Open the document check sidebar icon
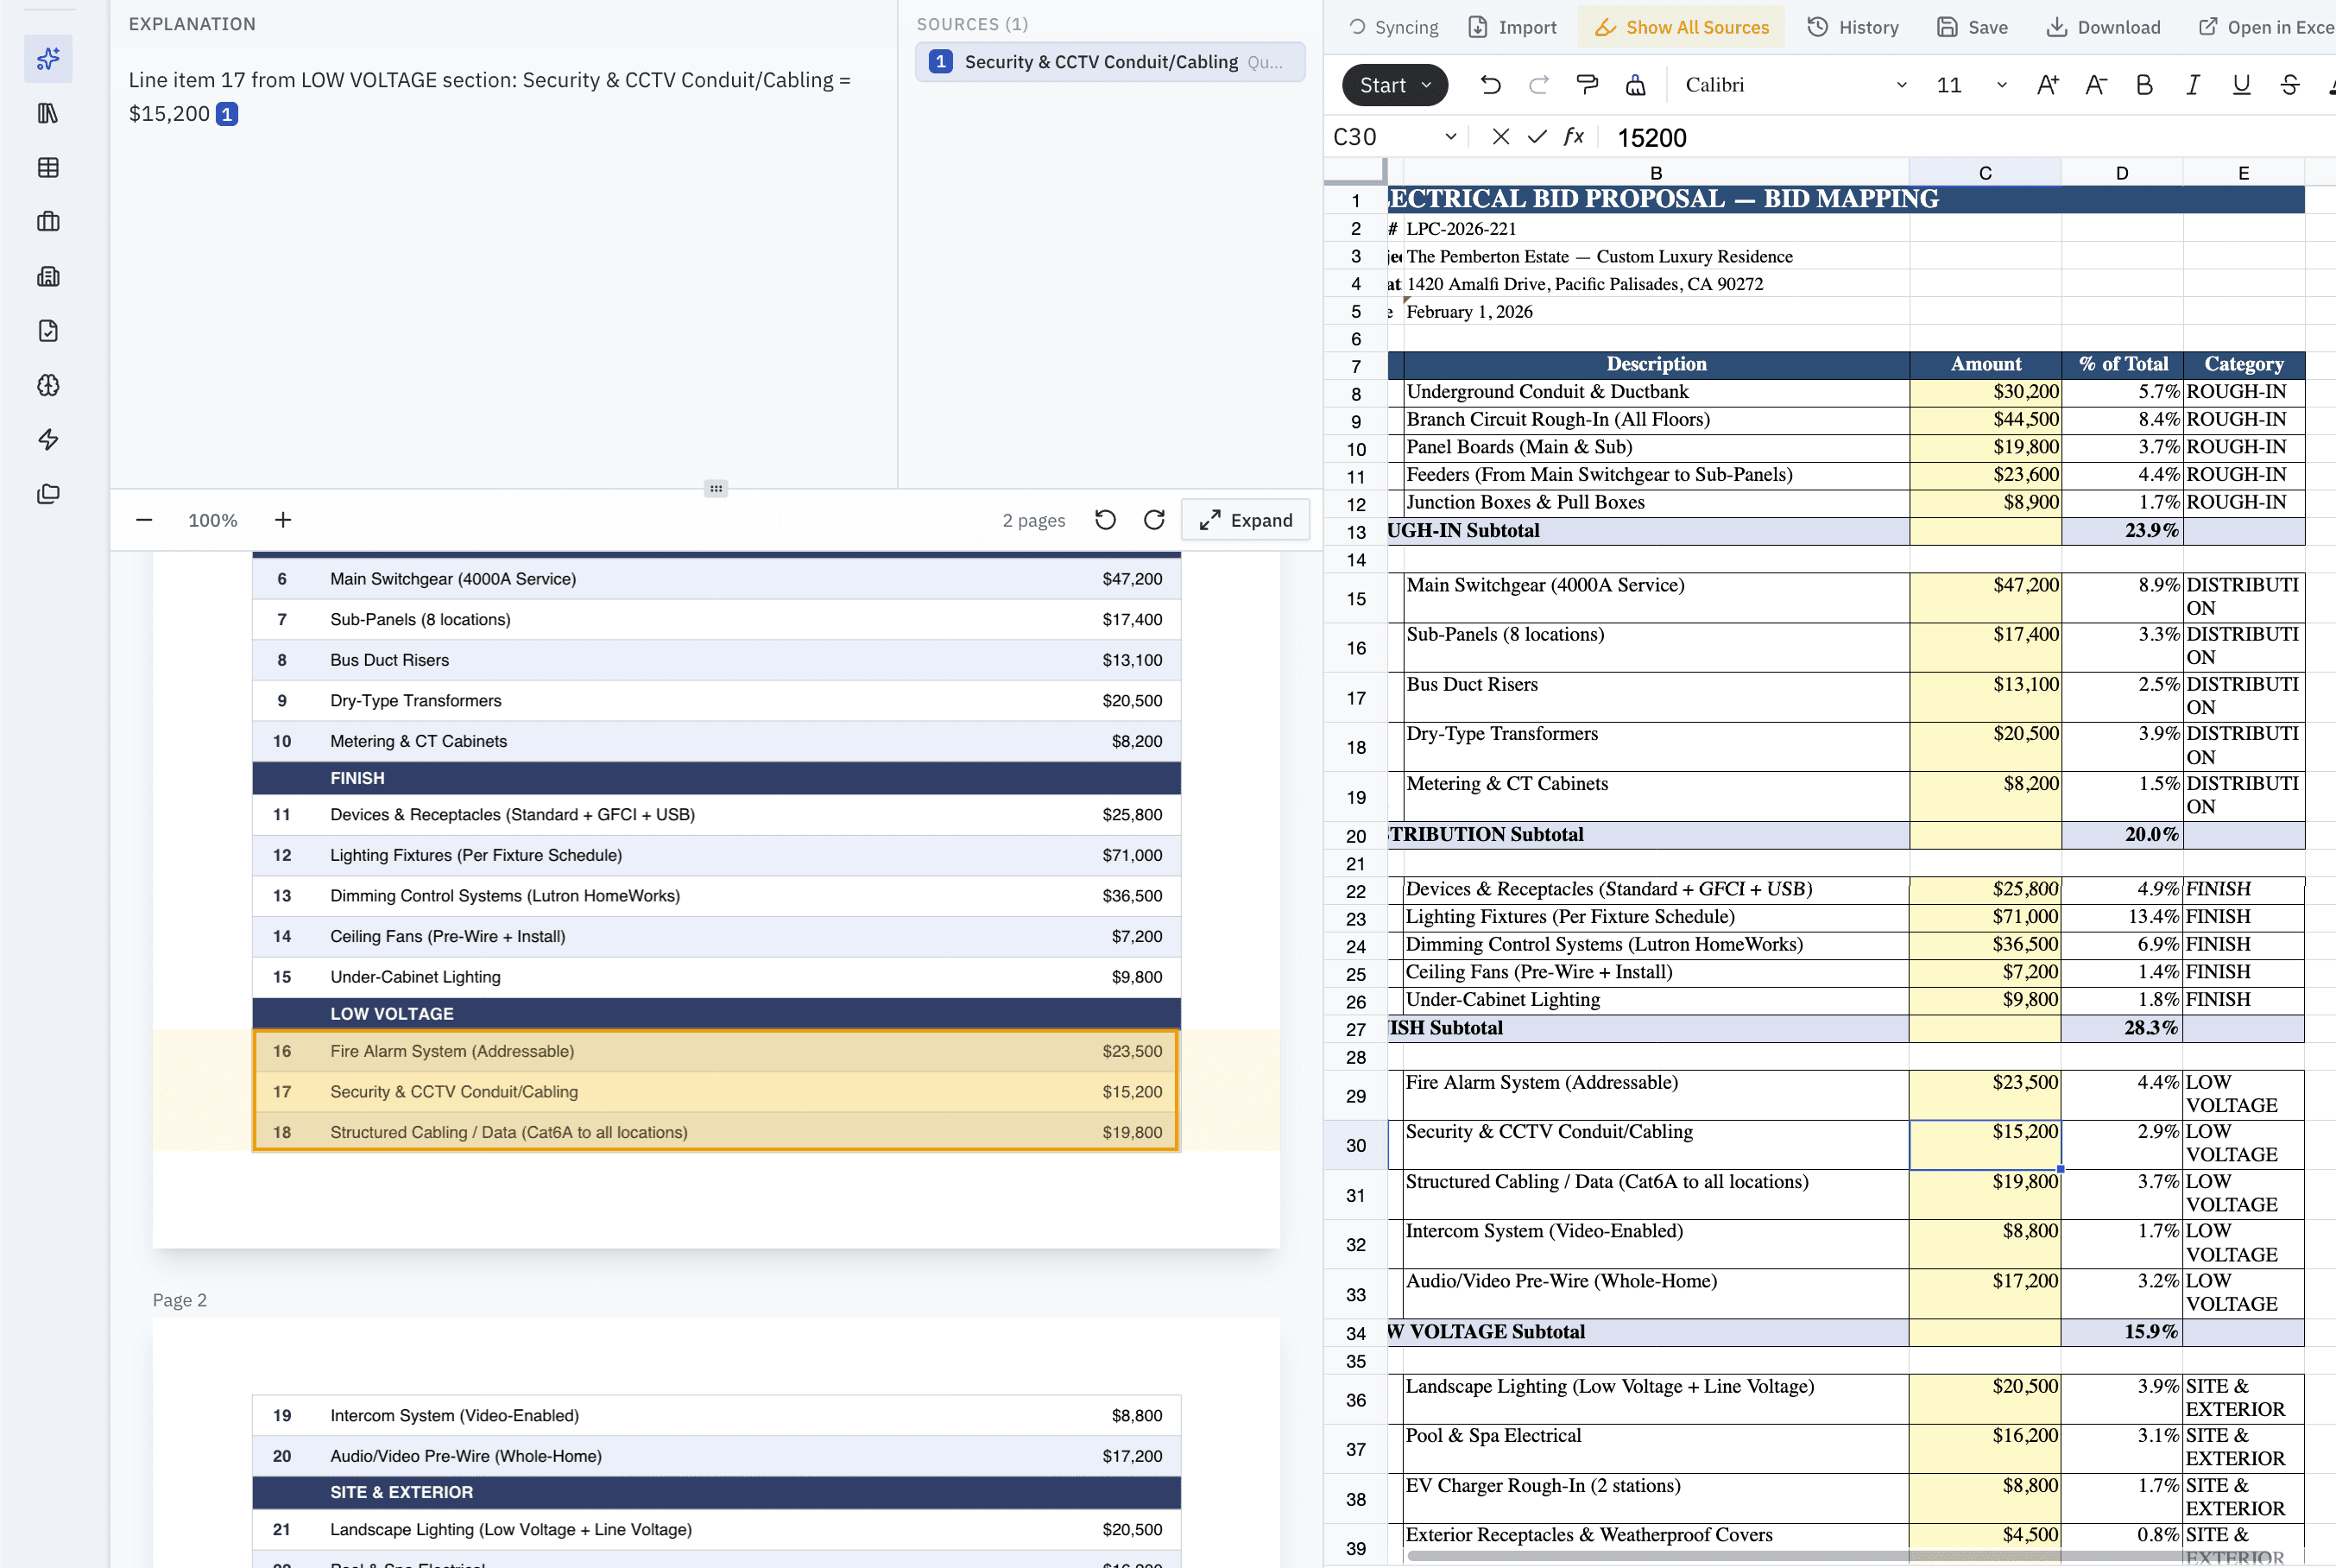The height and width of the screenshot is (1568, 2336). coord(48,331)
